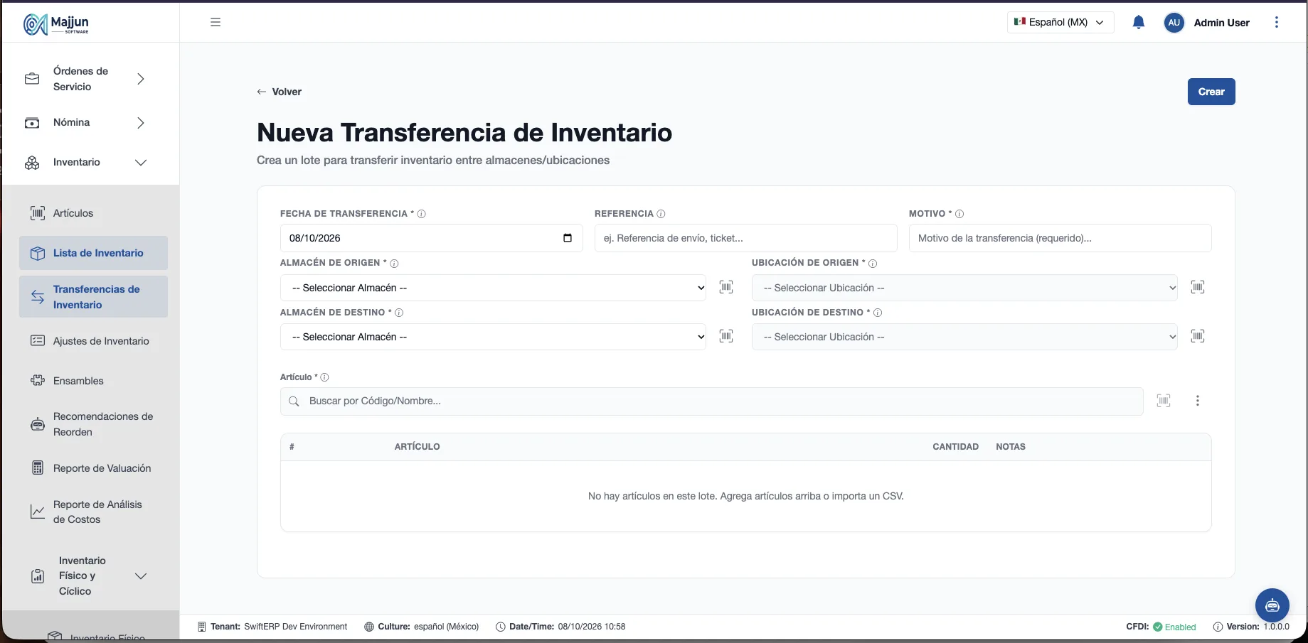Open the Español (MX) language dropdown
Image resolution: width=1308 pixels, height=643 pixels.
click(x=1060, y=22)
